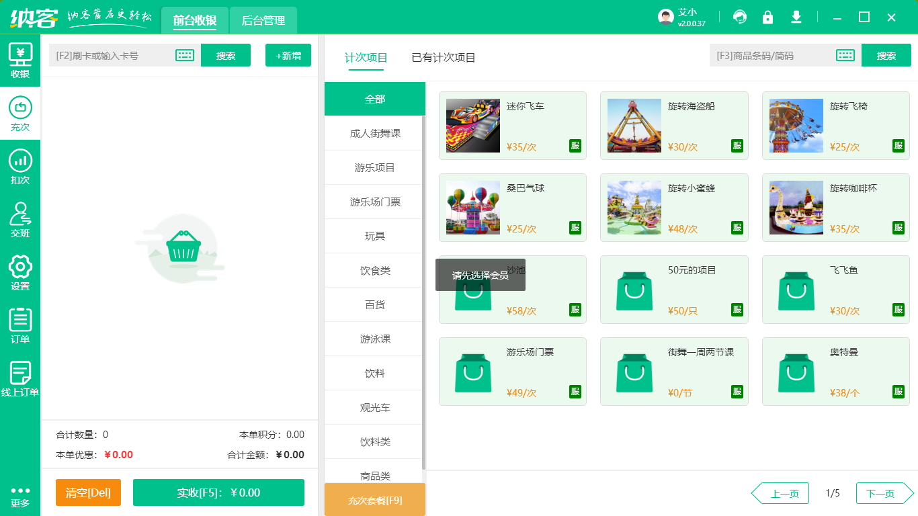Viewport: 918px width, 516px height.
Task: Click the +新增 add member button
Action: click(x=288, y=55)
